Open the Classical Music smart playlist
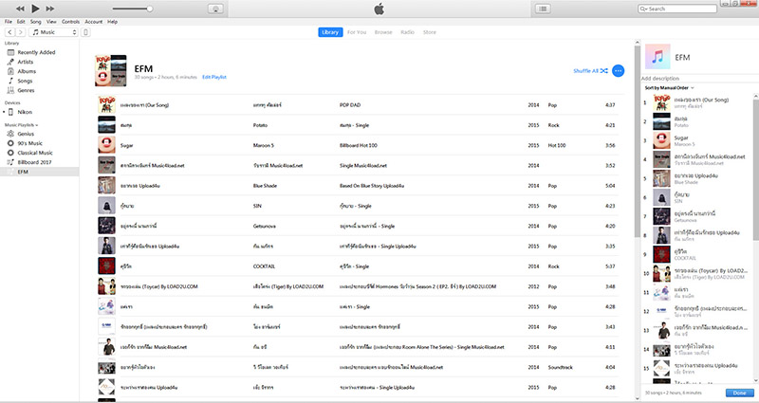759x403 pixels. pos(35,153)
